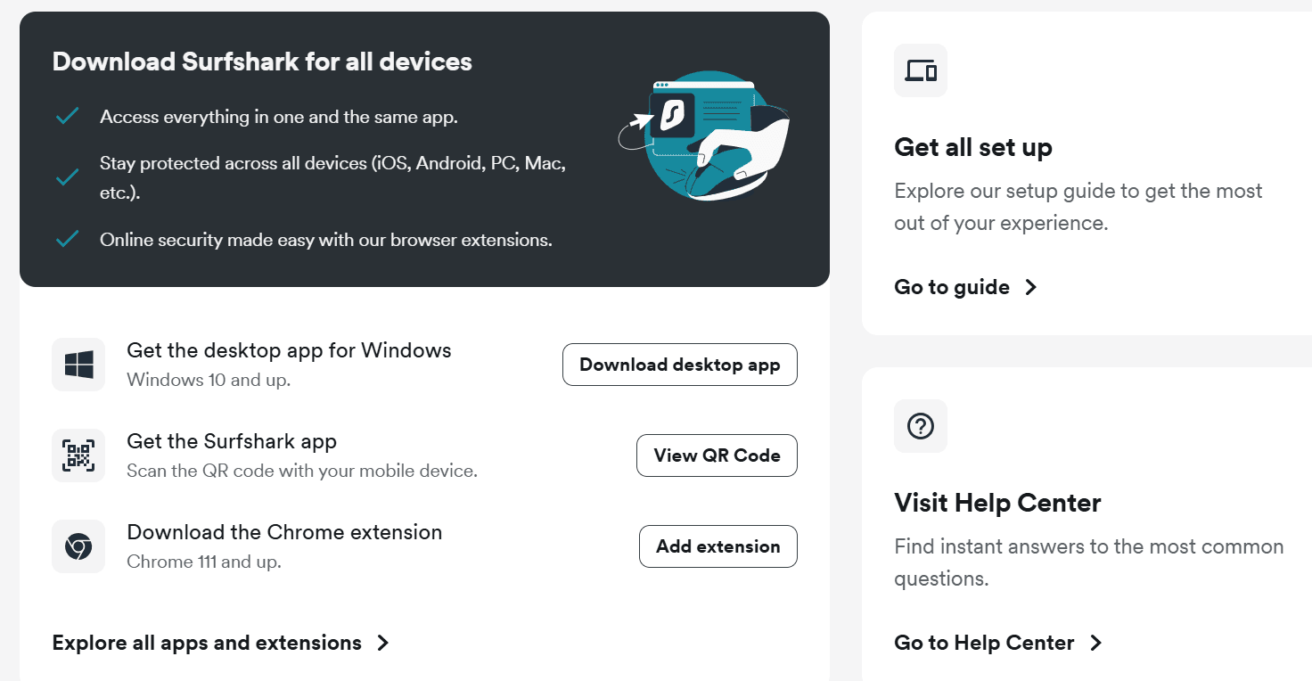Click the devices icon above Get all set up
The height and width of the screenshot is (681, 1312).
pos(920,70)
